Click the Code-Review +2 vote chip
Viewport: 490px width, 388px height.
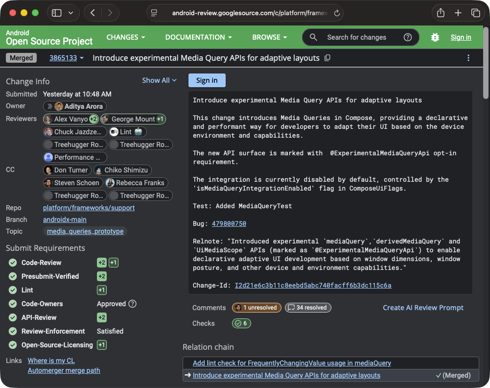pos(102,263)
